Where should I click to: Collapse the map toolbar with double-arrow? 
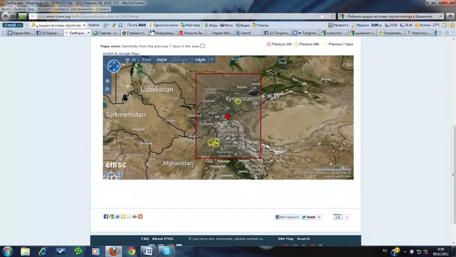(212, 60)
